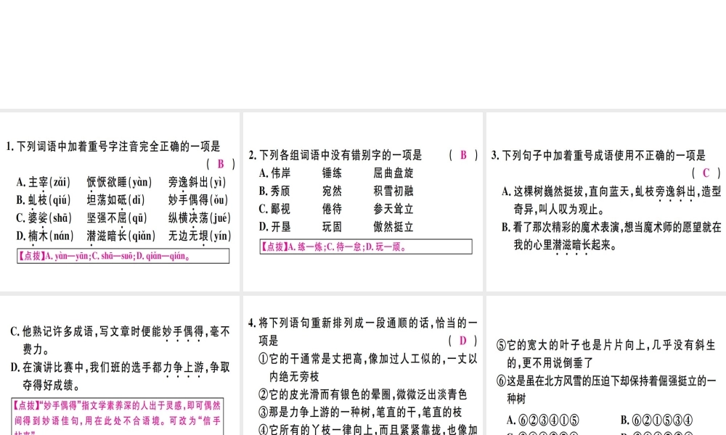Choose ordering option A ⑥②③④①⑤
This screenshot has width=726, height=435.
(x=543, y=420)
